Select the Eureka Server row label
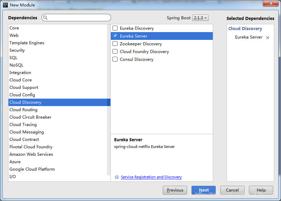 pos(133,36)
